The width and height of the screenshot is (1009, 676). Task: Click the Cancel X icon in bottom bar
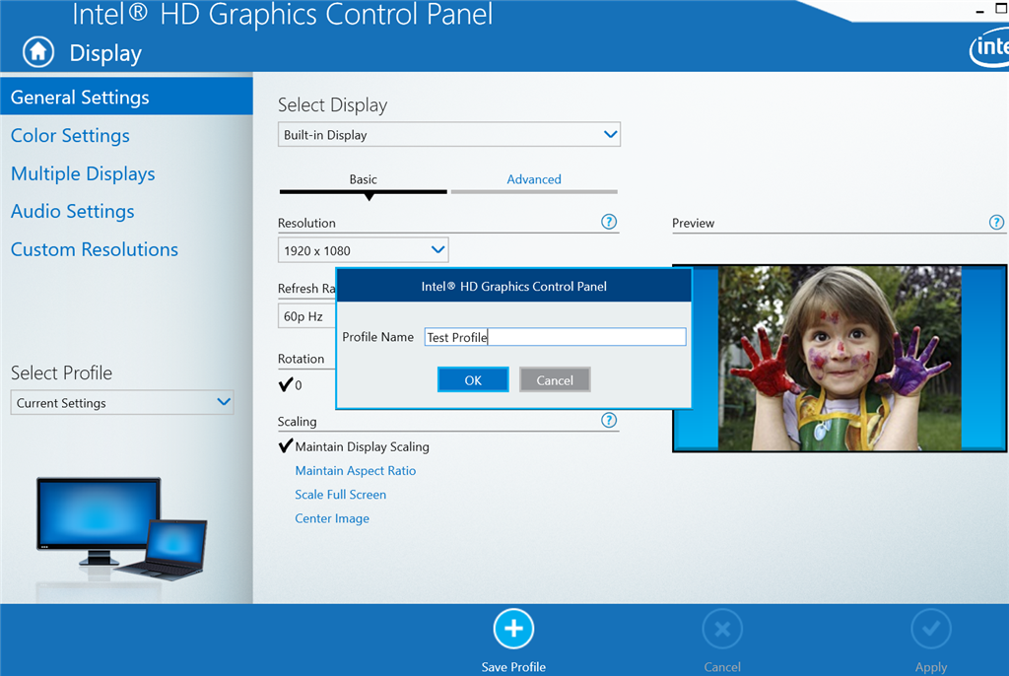tap(722, 629)
